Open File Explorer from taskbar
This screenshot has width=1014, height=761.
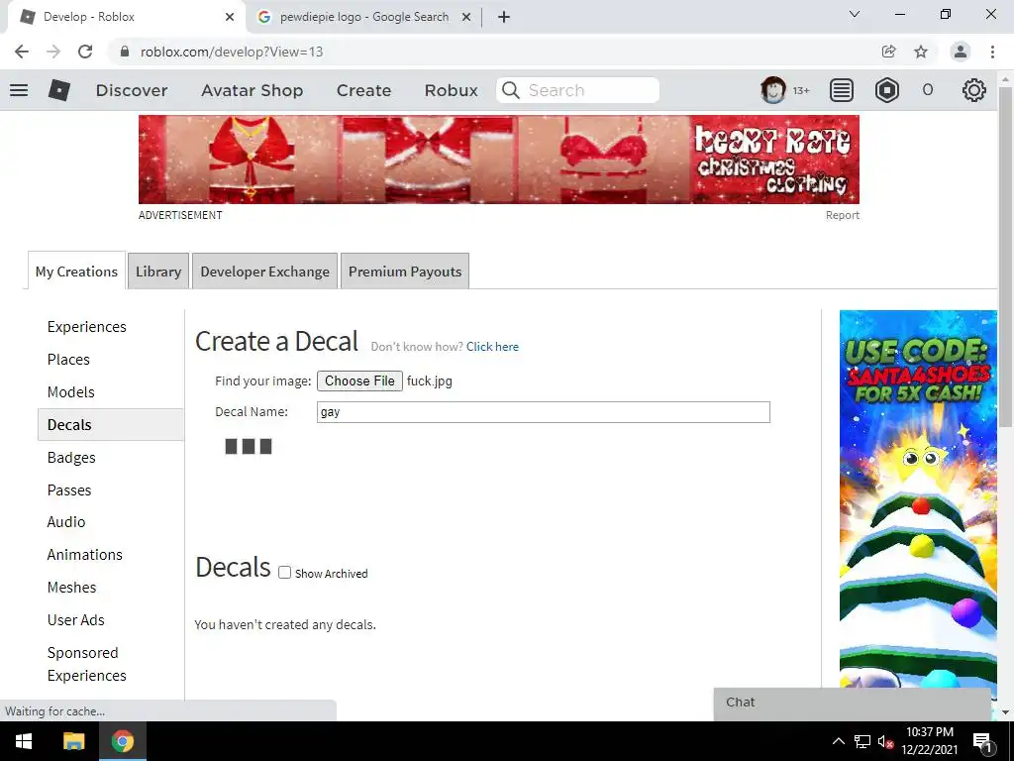pyautogui.click(x=73, y=741)
